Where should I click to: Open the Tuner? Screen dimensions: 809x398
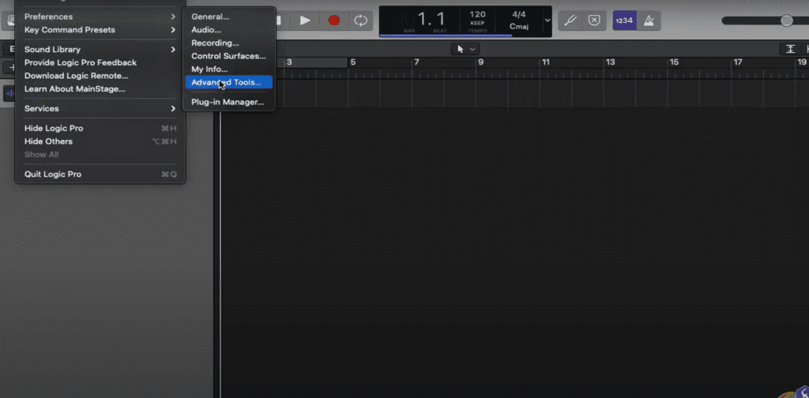point(570,20)
